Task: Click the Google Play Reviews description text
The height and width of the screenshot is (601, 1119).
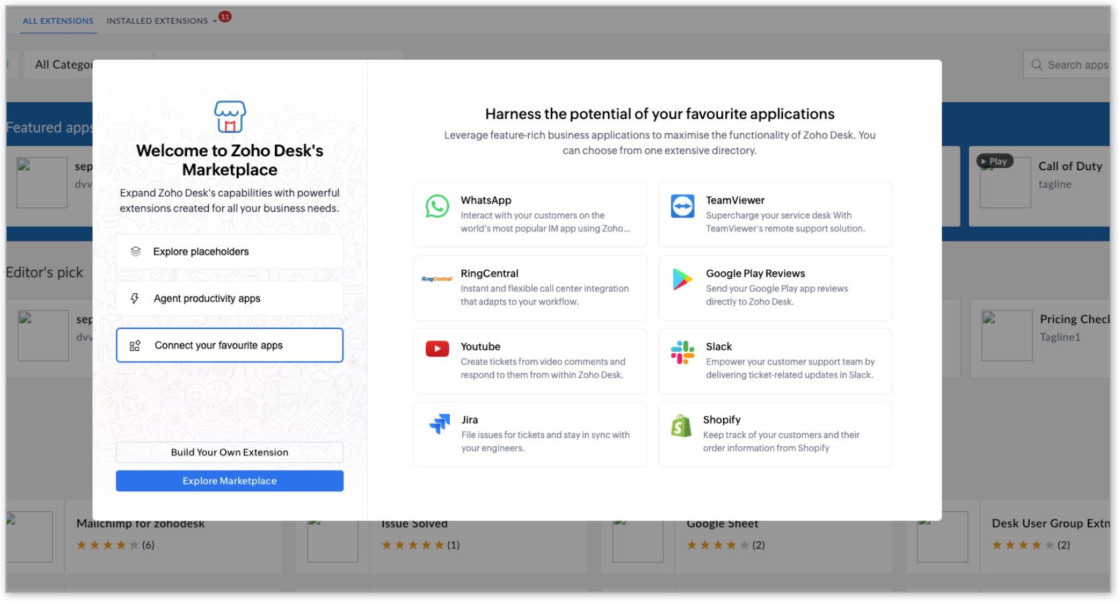Action: coord(777,295)
